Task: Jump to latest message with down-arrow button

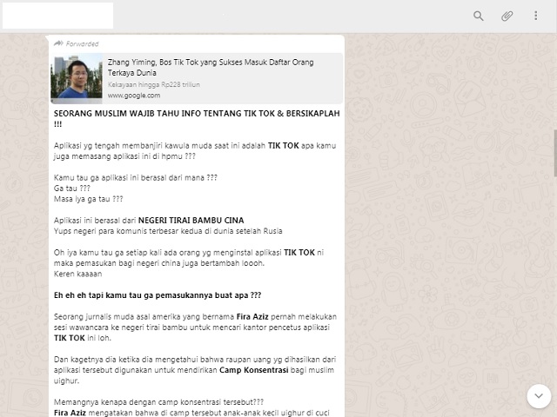Action: [539, 396]
